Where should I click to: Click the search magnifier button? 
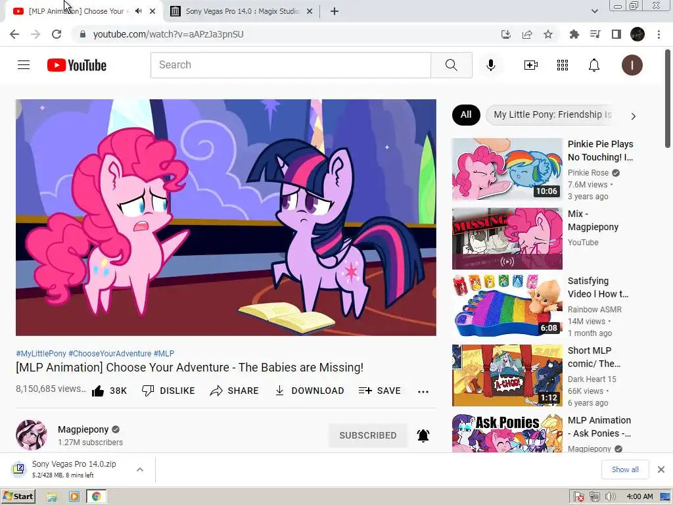coord(451,65)
